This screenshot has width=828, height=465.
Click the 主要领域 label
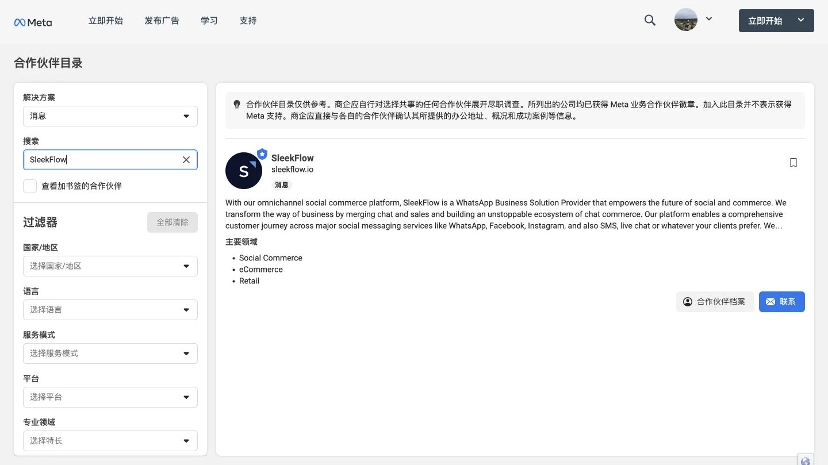pyautogui.click(x=241, y=242)
